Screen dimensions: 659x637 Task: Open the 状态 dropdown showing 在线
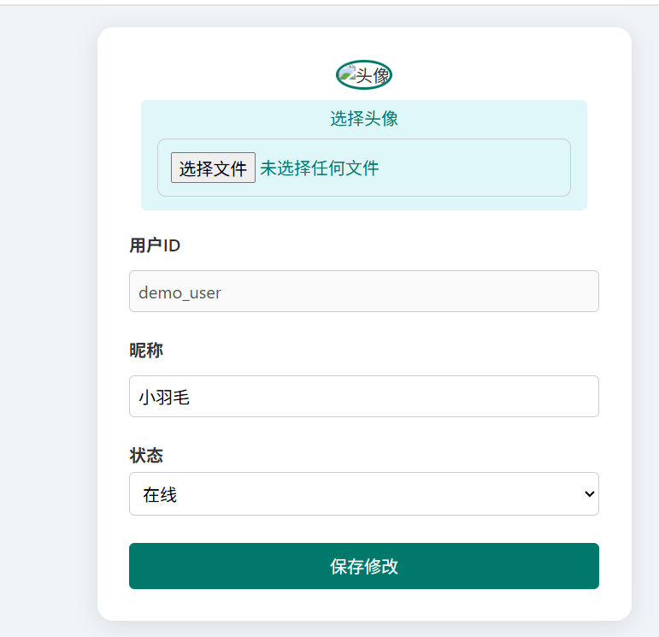tap(363, 494)
